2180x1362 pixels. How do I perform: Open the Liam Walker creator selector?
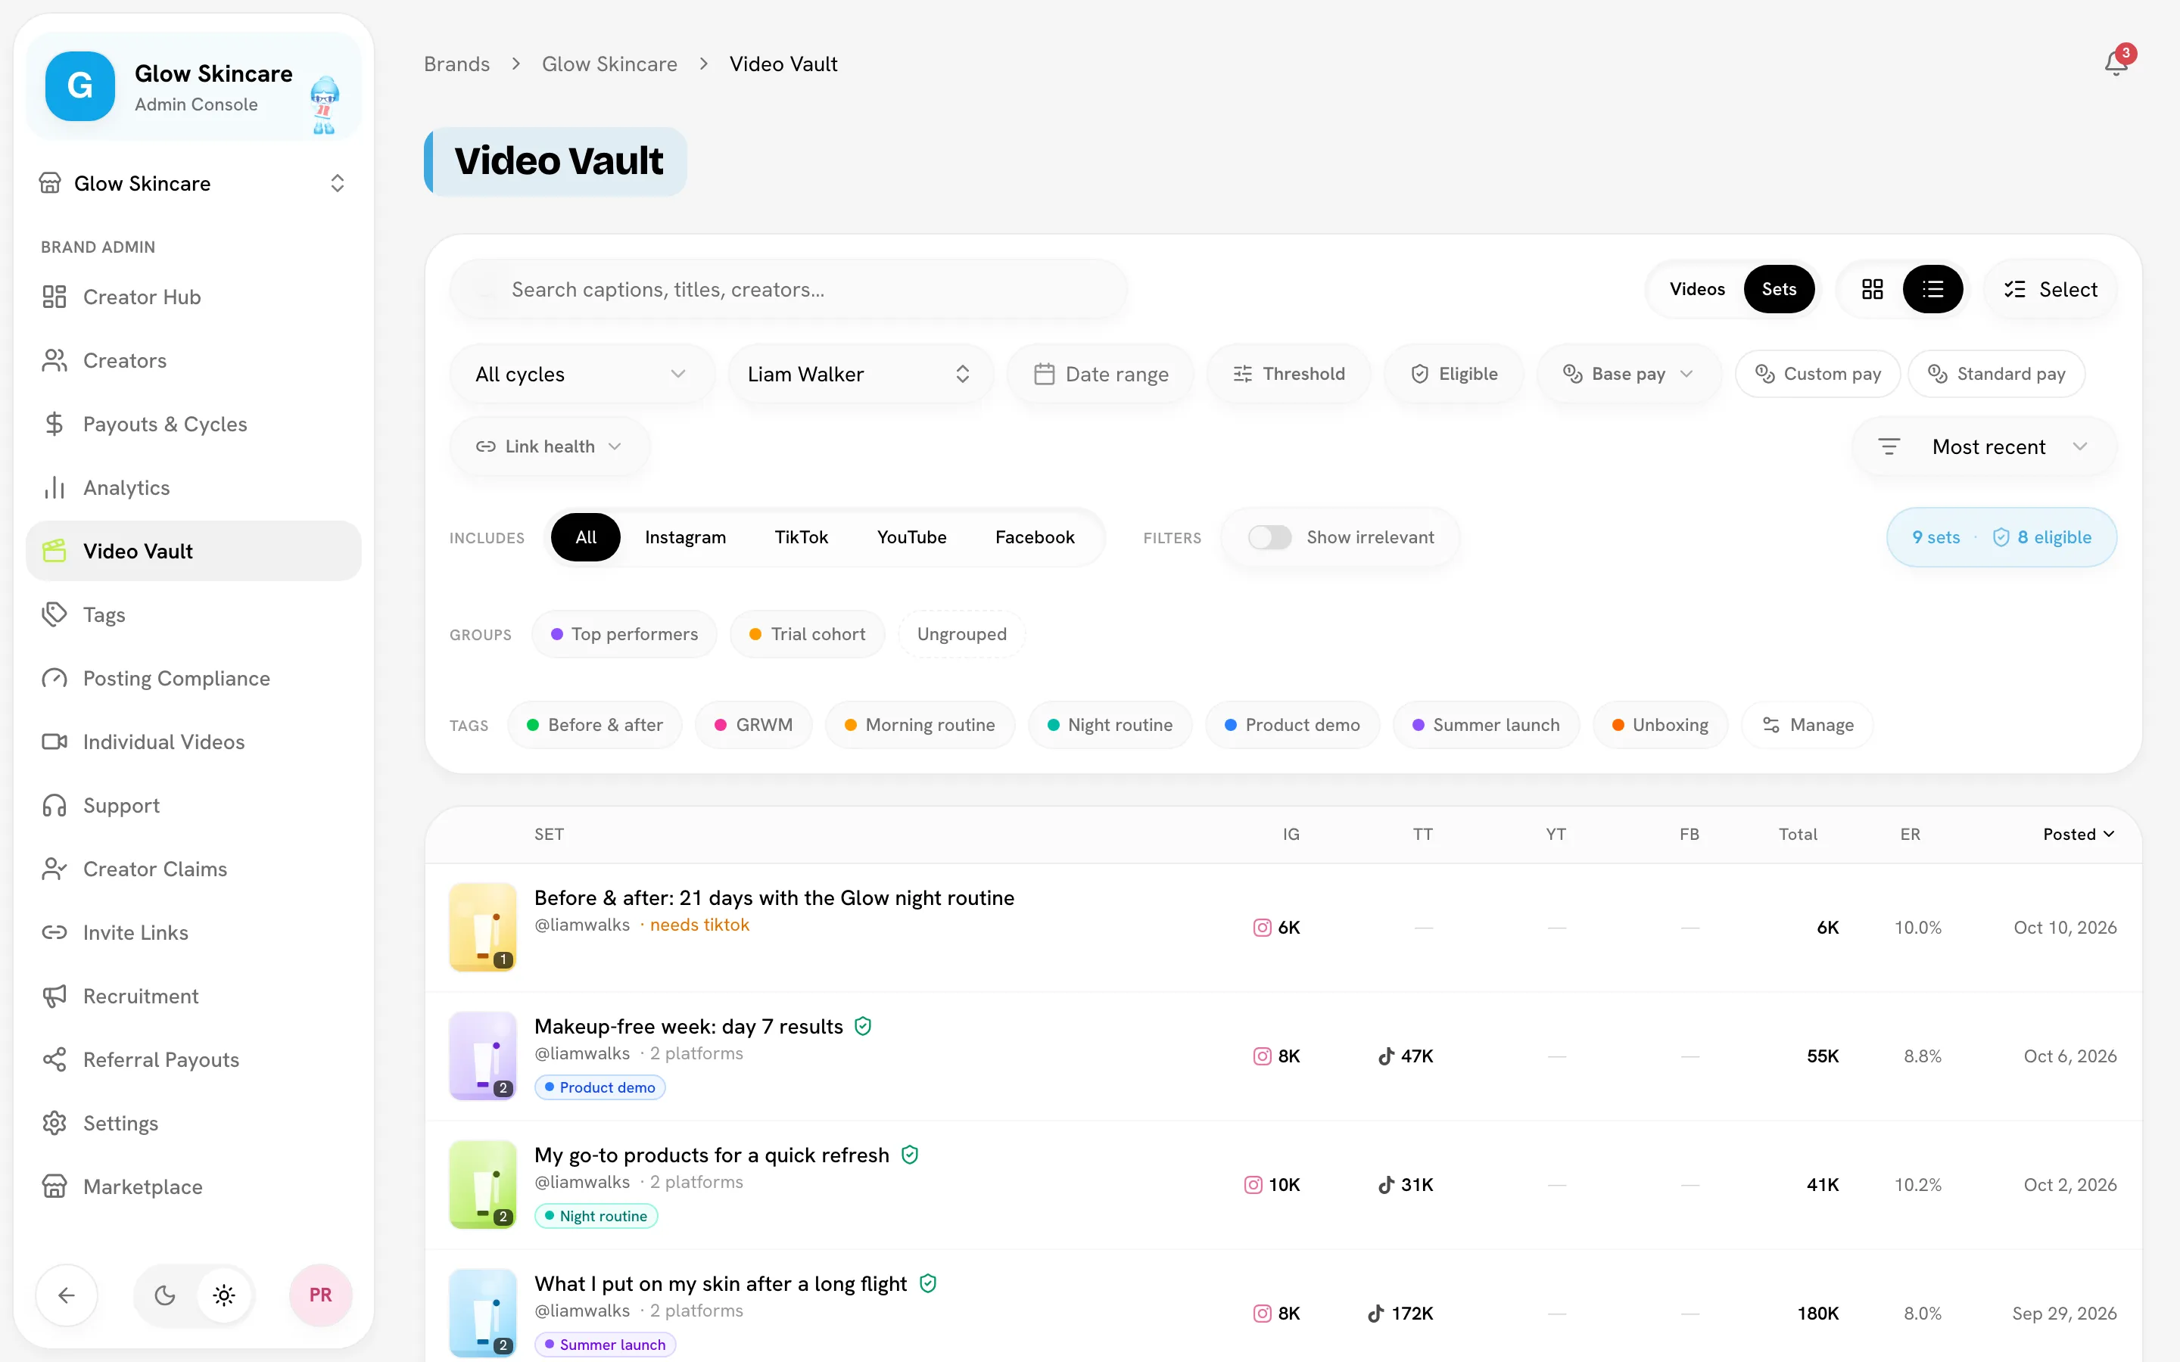click(x=861, y=374)
